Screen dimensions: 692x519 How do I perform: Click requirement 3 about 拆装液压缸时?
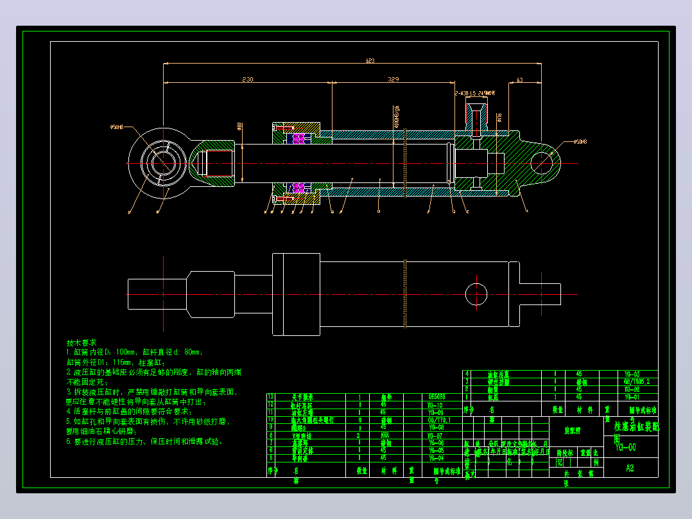coord(152,392)
